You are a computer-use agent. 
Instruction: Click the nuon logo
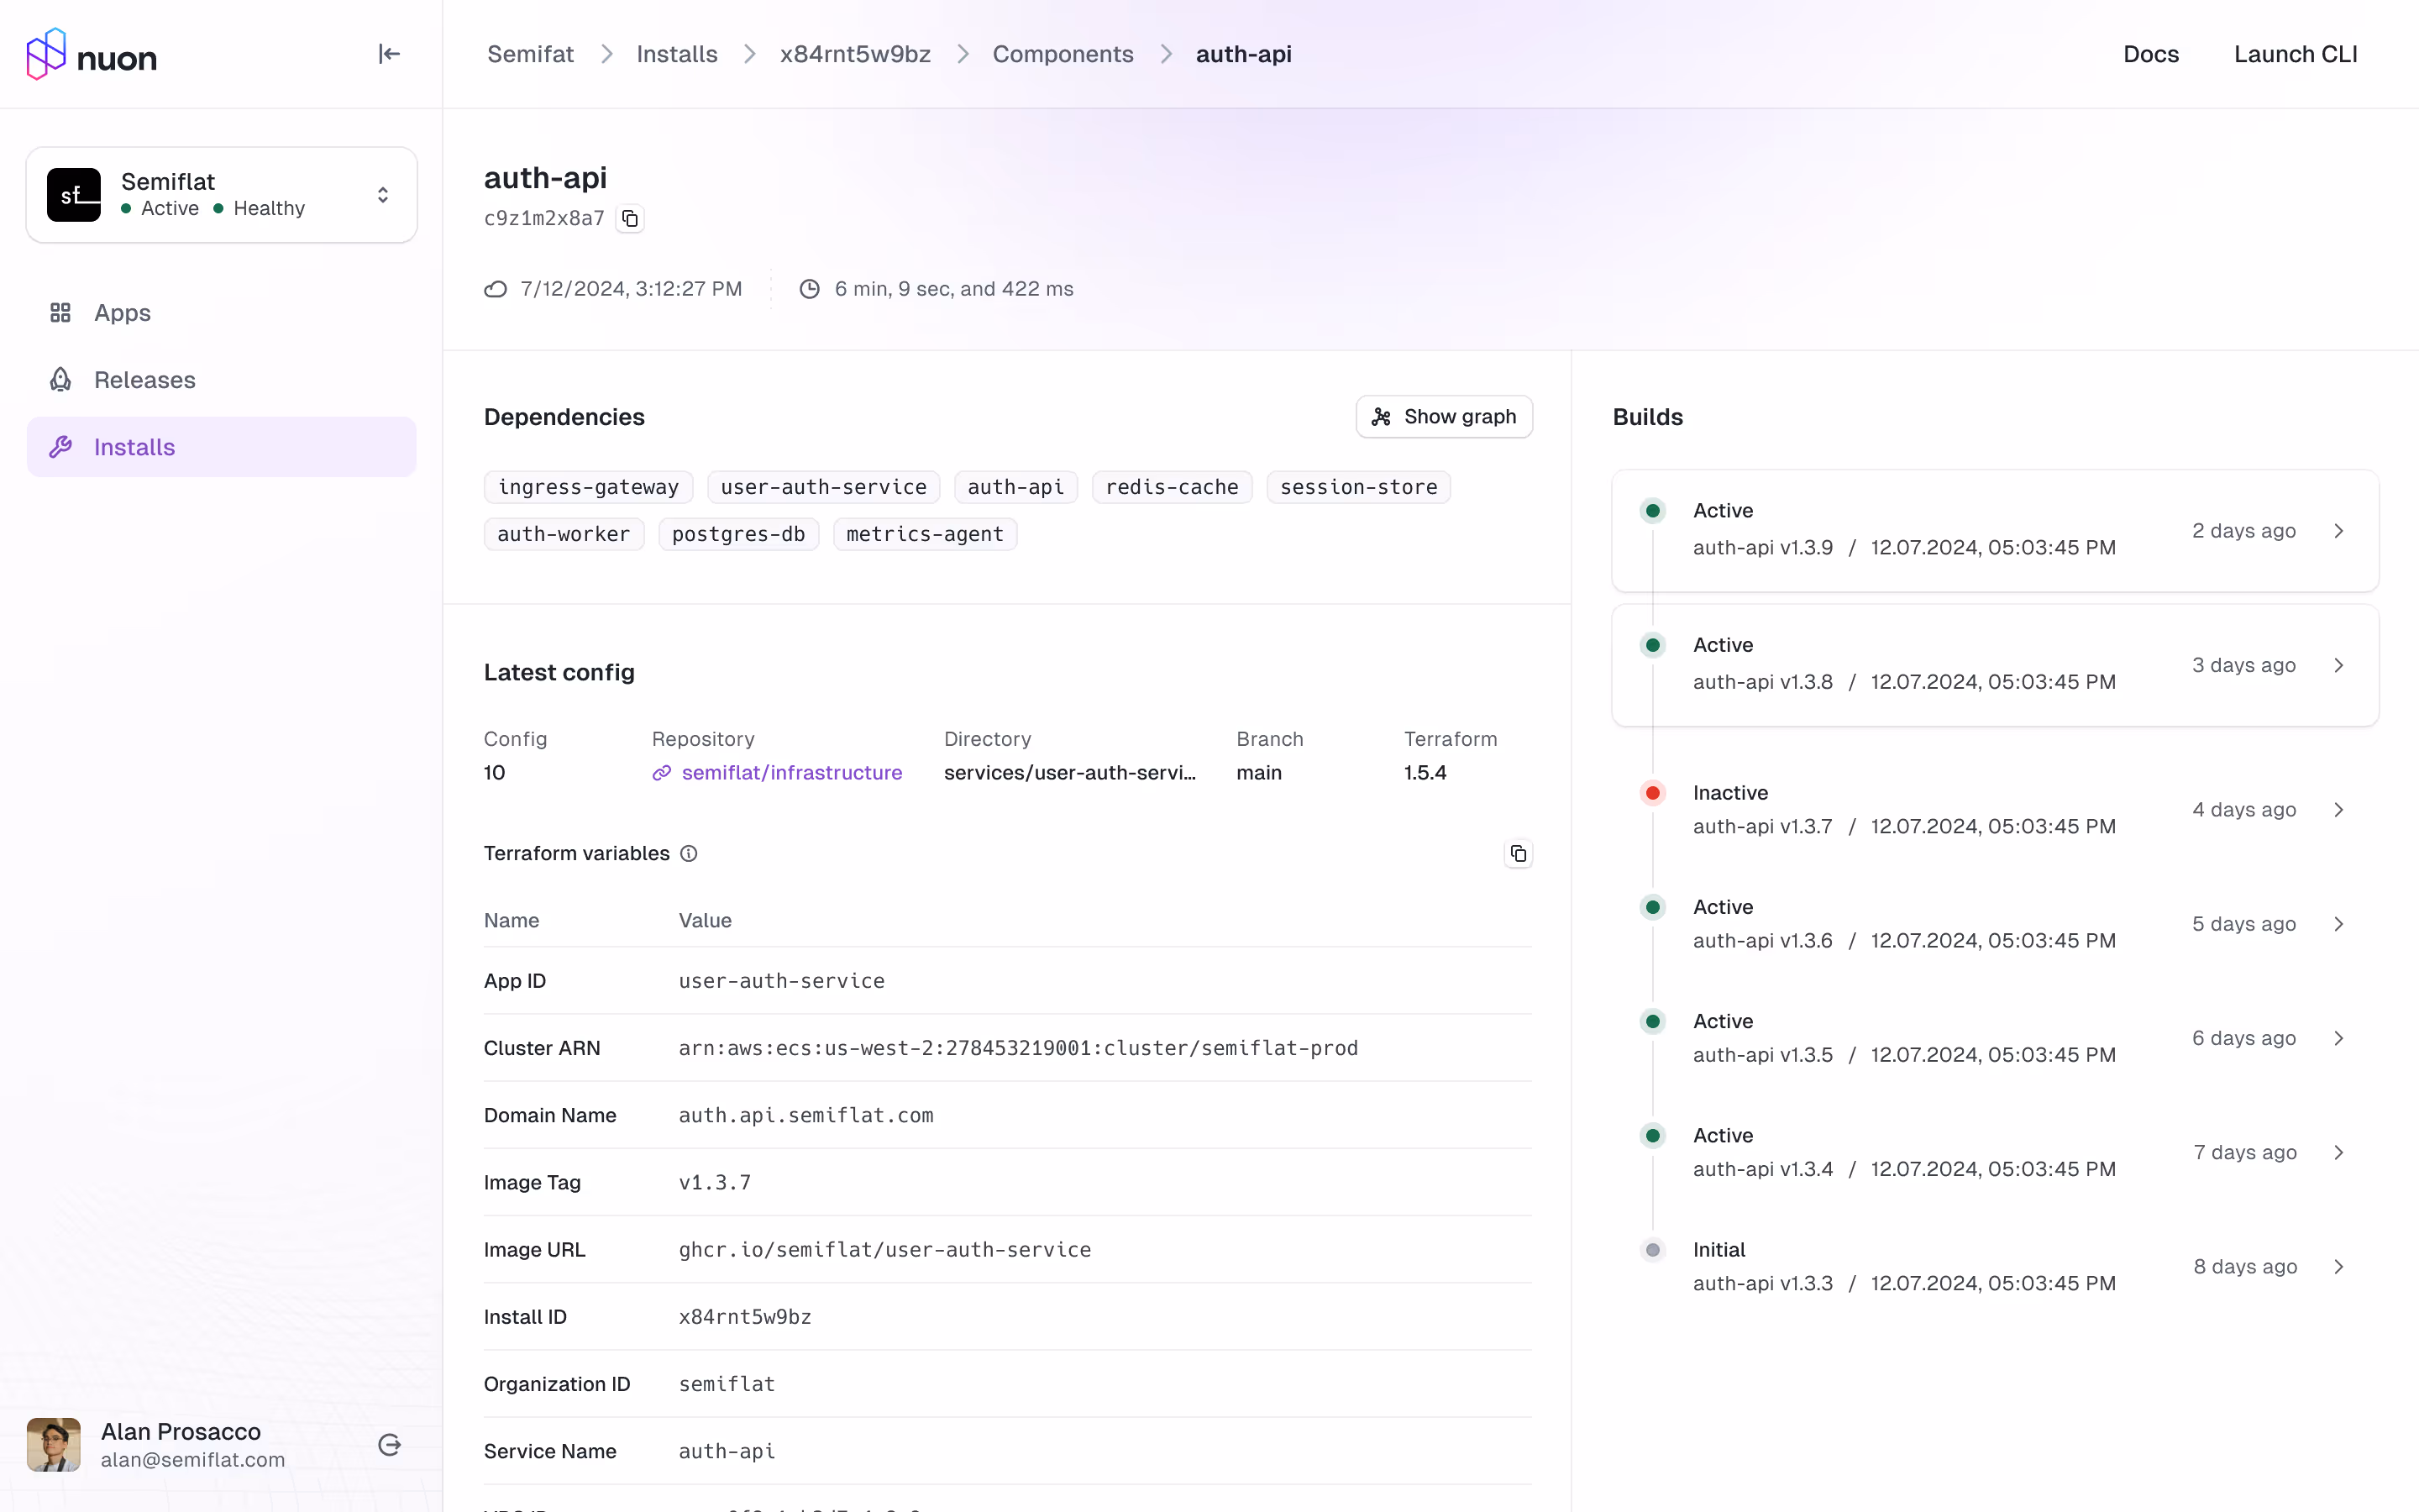tap(91, 54)
